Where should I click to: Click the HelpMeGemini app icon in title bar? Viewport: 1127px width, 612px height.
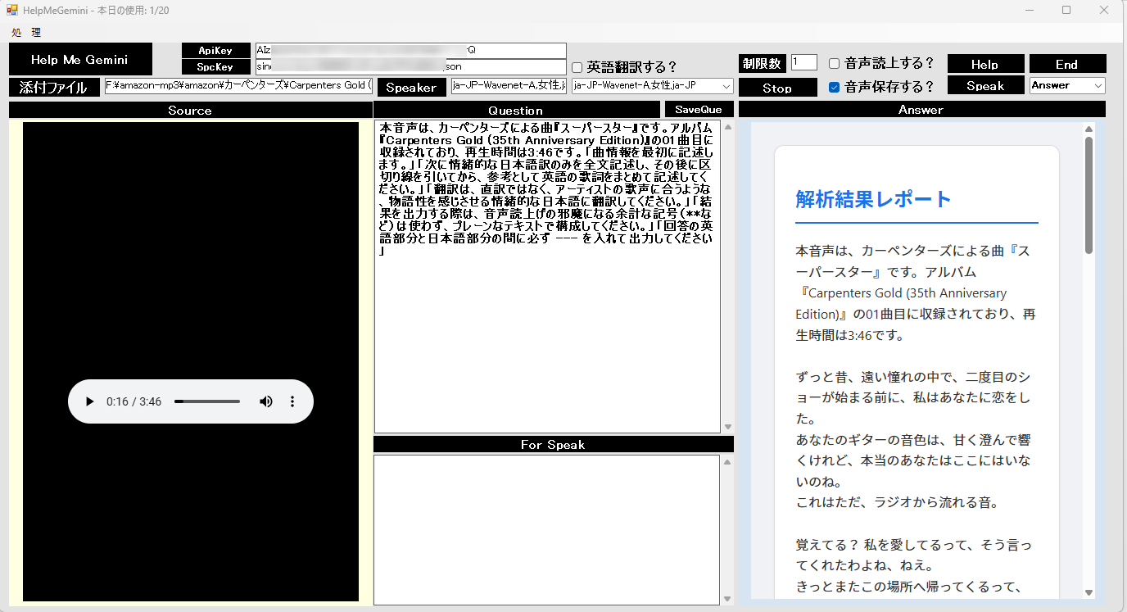pyautogui.click(x=12, y=10)
